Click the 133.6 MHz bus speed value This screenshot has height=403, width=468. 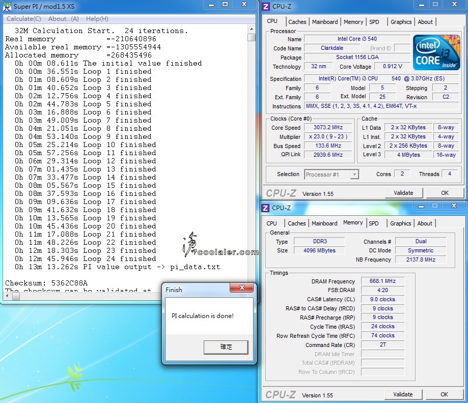[328, 146]
